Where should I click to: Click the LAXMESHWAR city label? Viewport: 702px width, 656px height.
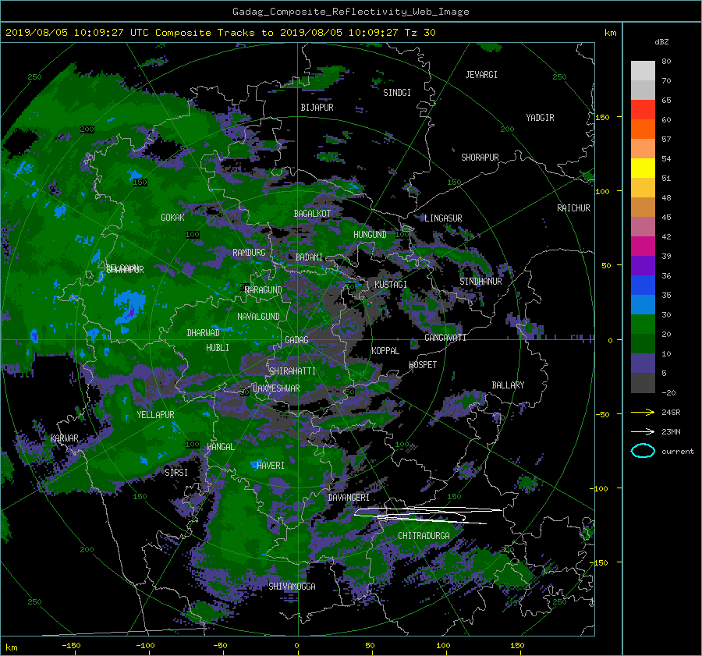[x=276, y=388]
